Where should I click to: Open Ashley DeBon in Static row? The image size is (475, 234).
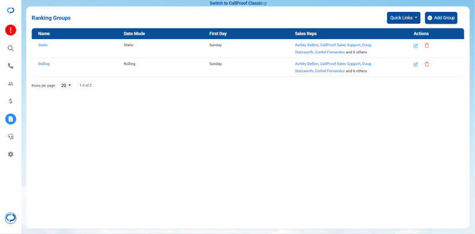point(306,45)
